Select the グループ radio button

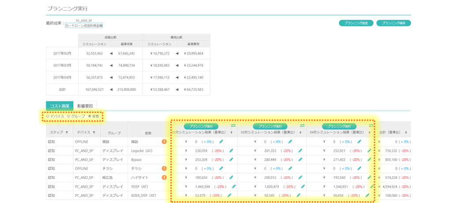pos(69,116)
